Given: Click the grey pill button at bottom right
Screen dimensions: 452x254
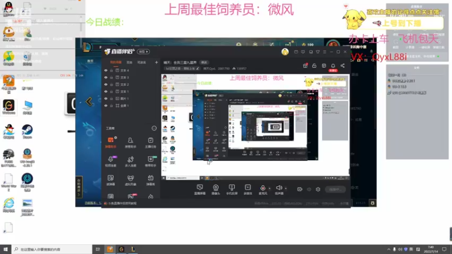Looking at the screenshot, I should (335, 189).
